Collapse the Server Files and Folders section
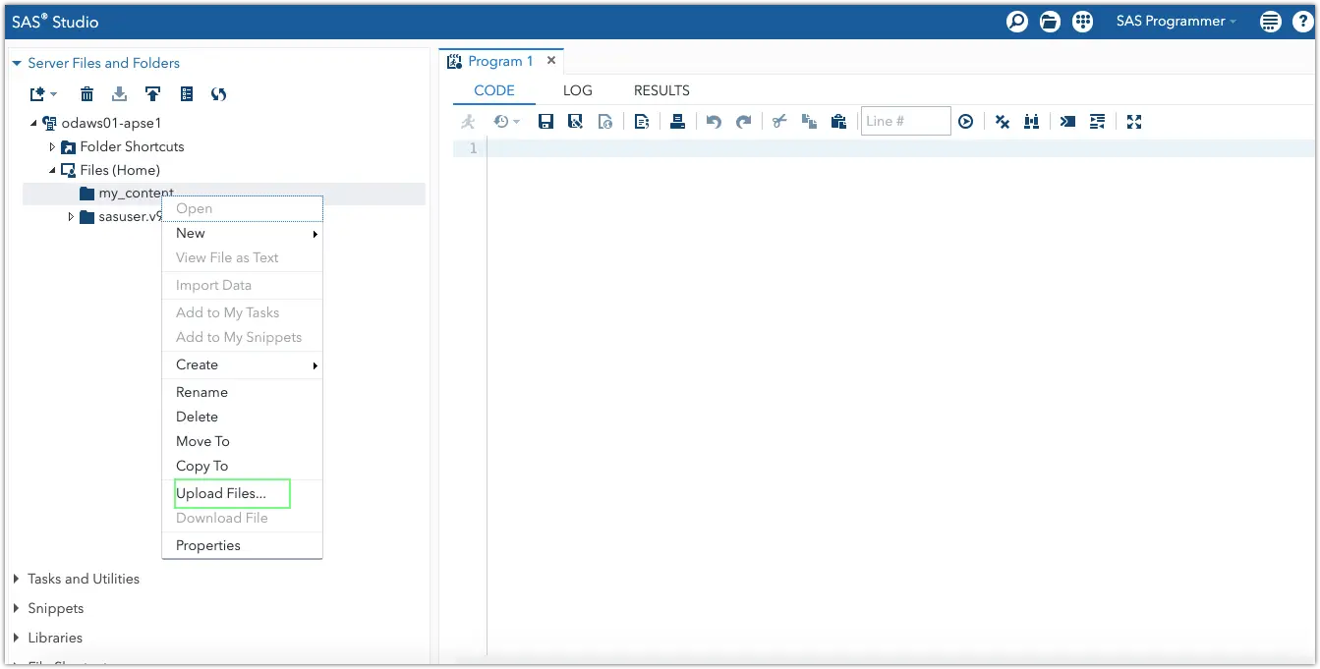Viewport: 1320px width, 669px height. tap(17, 63)
